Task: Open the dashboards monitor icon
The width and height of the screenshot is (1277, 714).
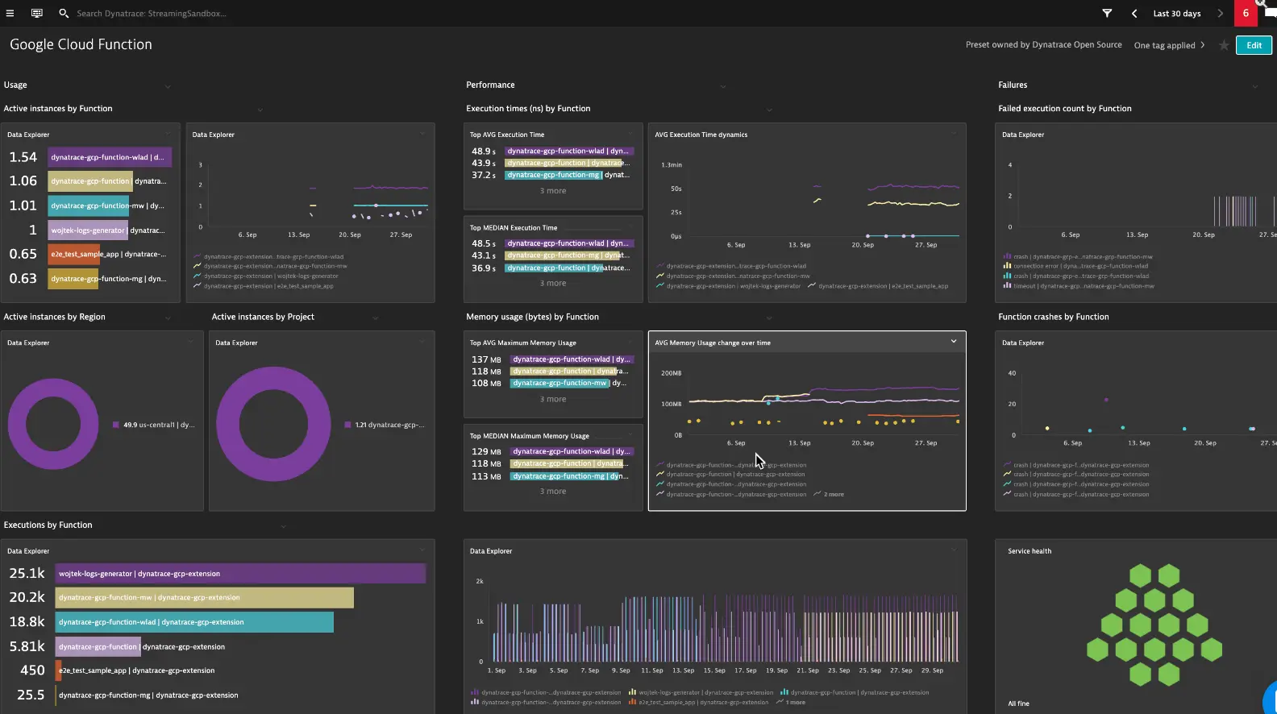Action: (x=37, y=13)
